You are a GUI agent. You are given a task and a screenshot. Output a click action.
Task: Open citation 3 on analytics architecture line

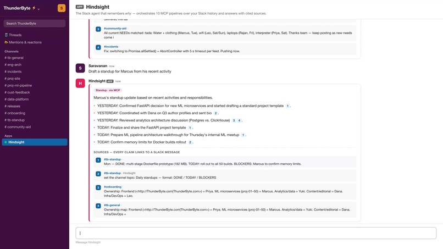[234, 120]
